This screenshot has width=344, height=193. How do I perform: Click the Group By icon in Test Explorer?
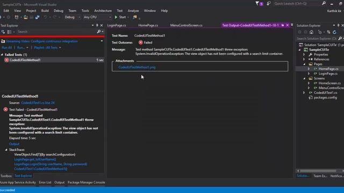point(10,32)
